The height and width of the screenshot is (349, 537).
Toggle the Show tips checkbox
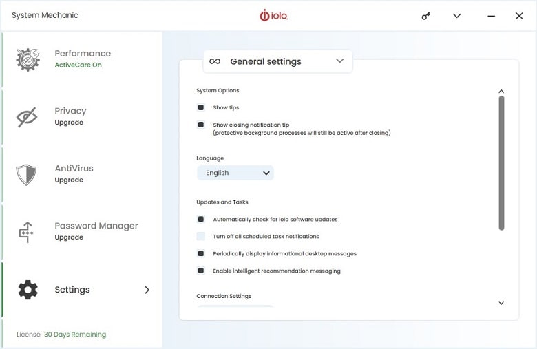[x=201, y=107]
